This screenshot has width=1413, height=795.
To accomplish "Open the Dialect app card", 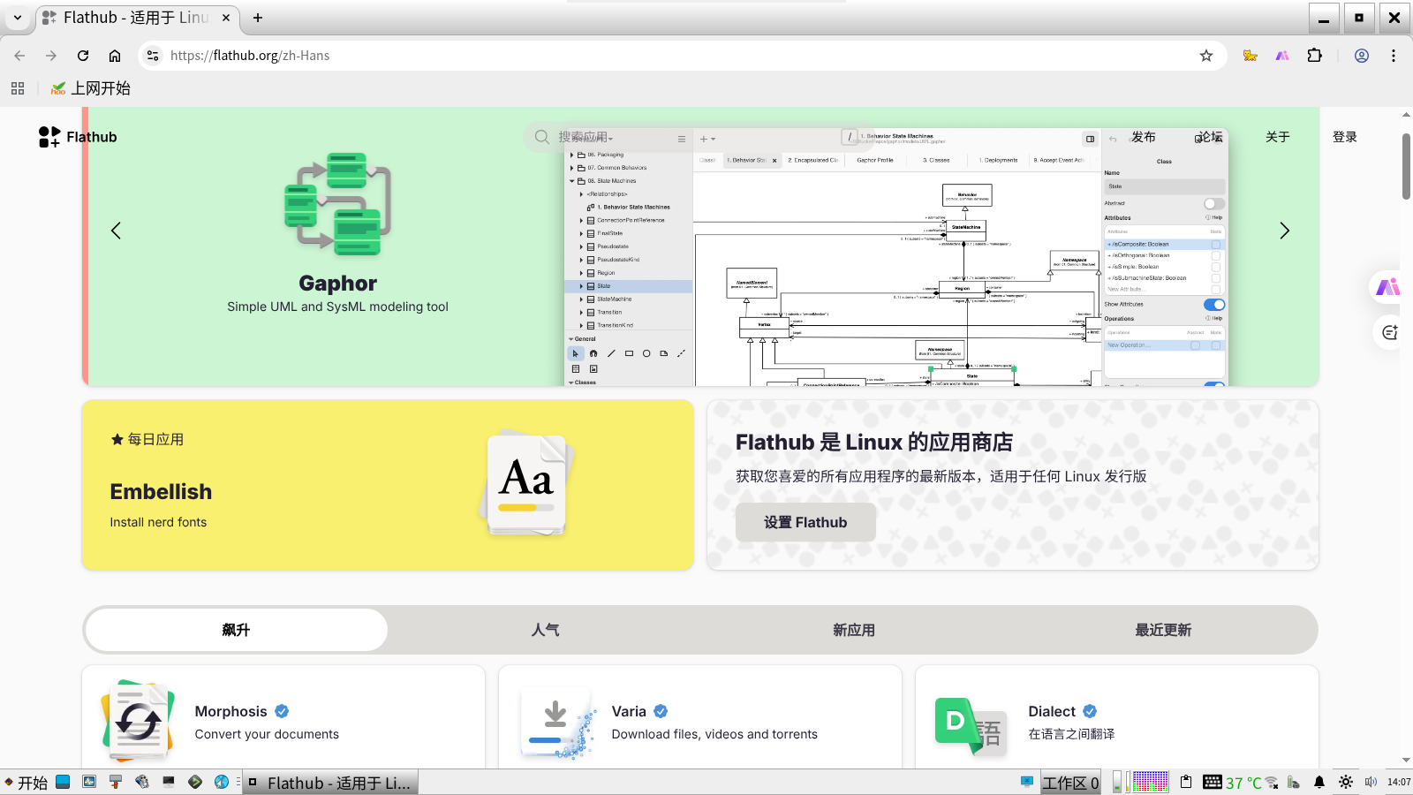I will tap(1117, 717).
